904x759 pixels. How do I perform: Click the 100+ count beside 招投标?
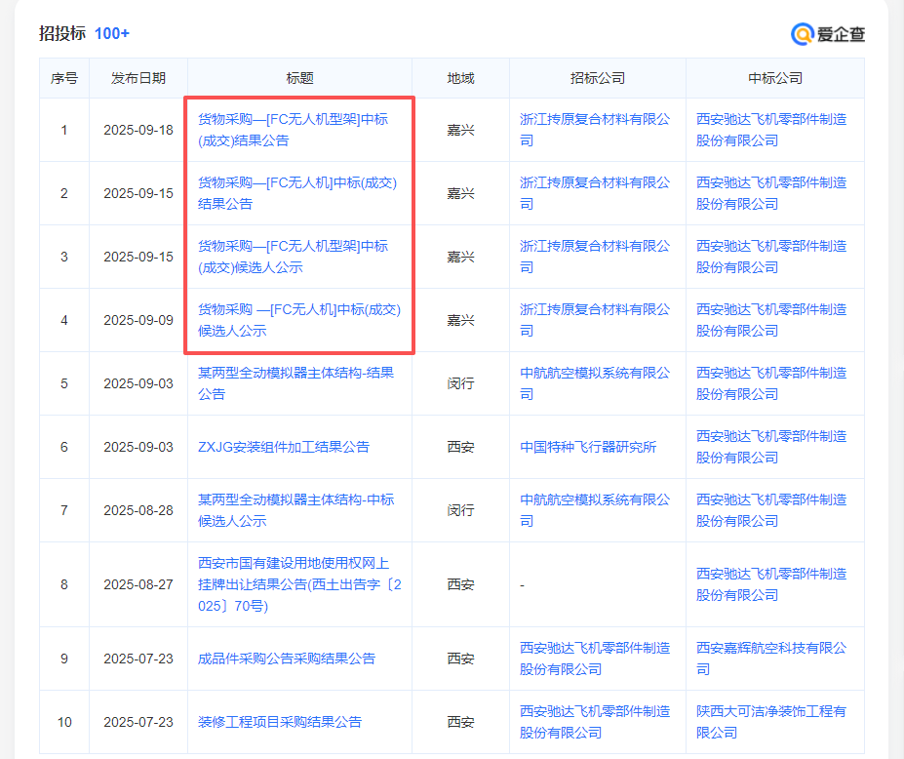(x=112, y=33)
